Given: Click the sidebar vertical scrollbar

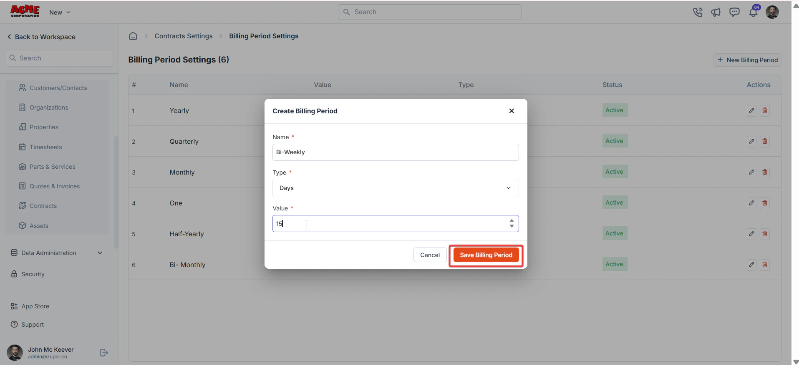Looking at the screenshot, I should coord(116,192).
